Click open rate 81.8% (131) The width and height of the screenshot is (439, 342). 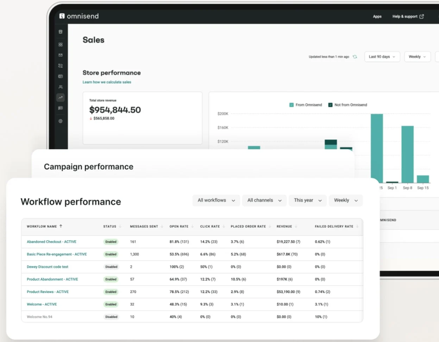click(x=179, y=242)
